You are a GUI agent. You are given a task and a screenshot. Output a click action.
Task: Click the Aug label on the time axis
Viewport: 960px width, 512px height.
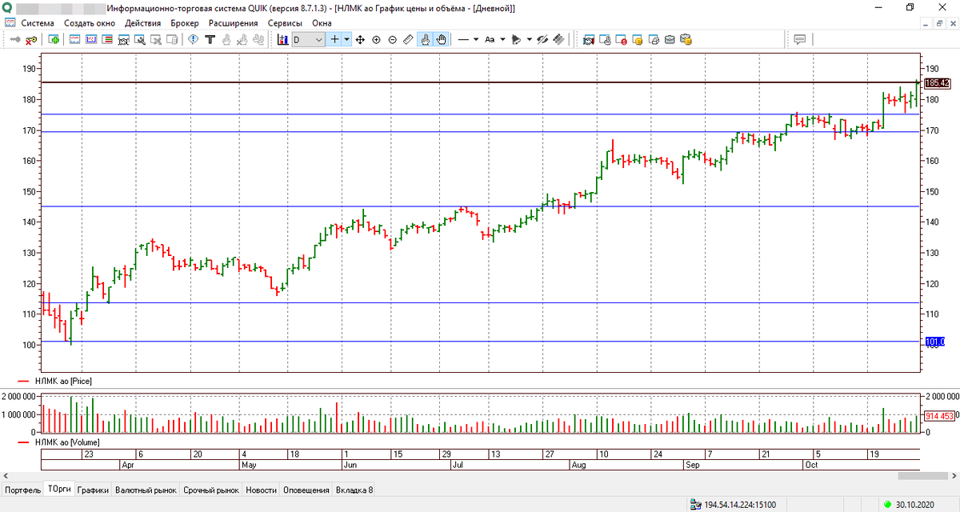[x=578, y=464]
